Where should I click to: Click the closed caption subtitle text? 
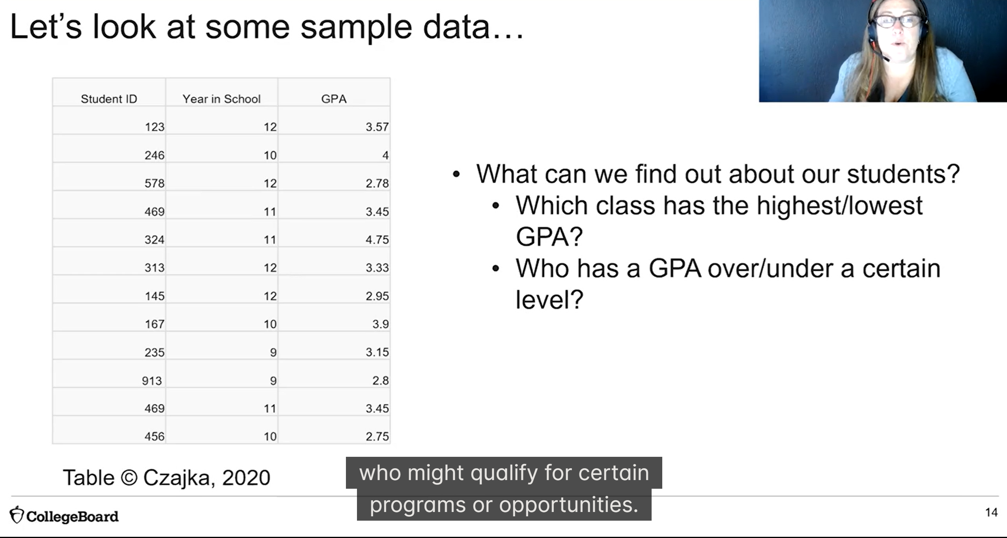click(x=504, y=489)
